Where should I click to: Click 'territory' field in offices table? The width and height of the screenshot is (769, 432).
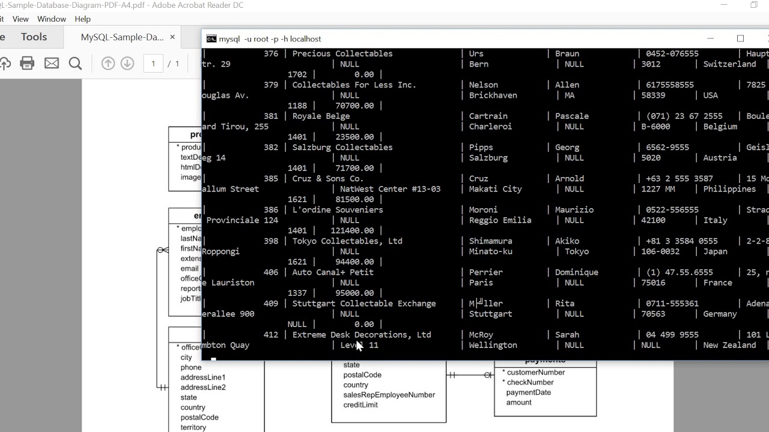point(193,427)
